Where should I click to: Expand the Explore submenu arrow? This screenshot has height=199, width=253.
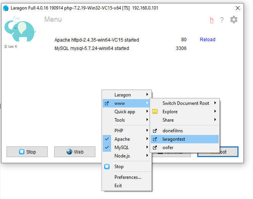click(215, 111)
